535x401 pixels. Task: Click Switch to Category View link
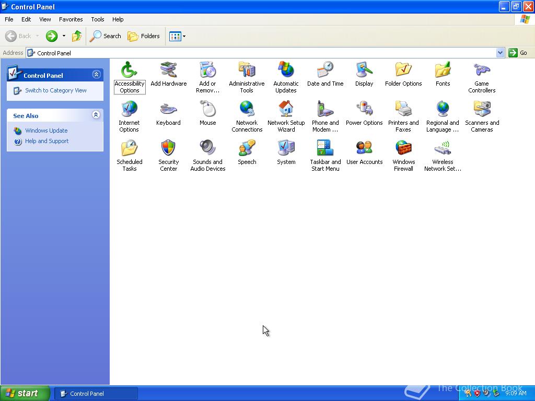point(56,90)
